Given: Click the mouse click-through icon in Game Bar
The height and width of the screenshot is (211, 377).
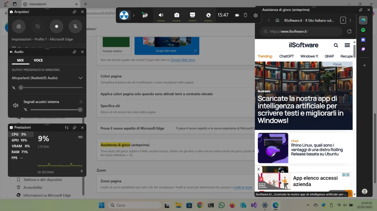Looking at the screenshot, I should click(x=245, y=15).
